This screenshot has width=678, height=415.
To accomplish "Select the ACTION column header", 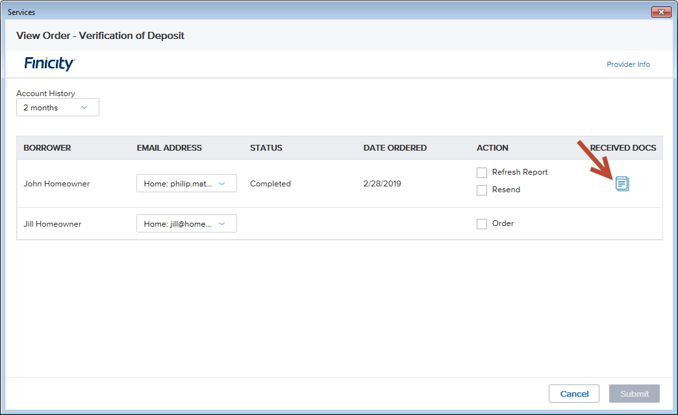I will 492,148.
